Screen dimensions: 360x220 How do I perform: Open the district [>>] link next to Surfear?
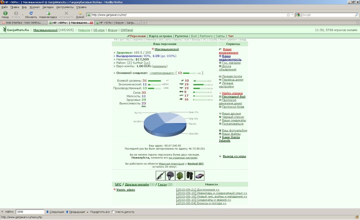pos(147,62)
